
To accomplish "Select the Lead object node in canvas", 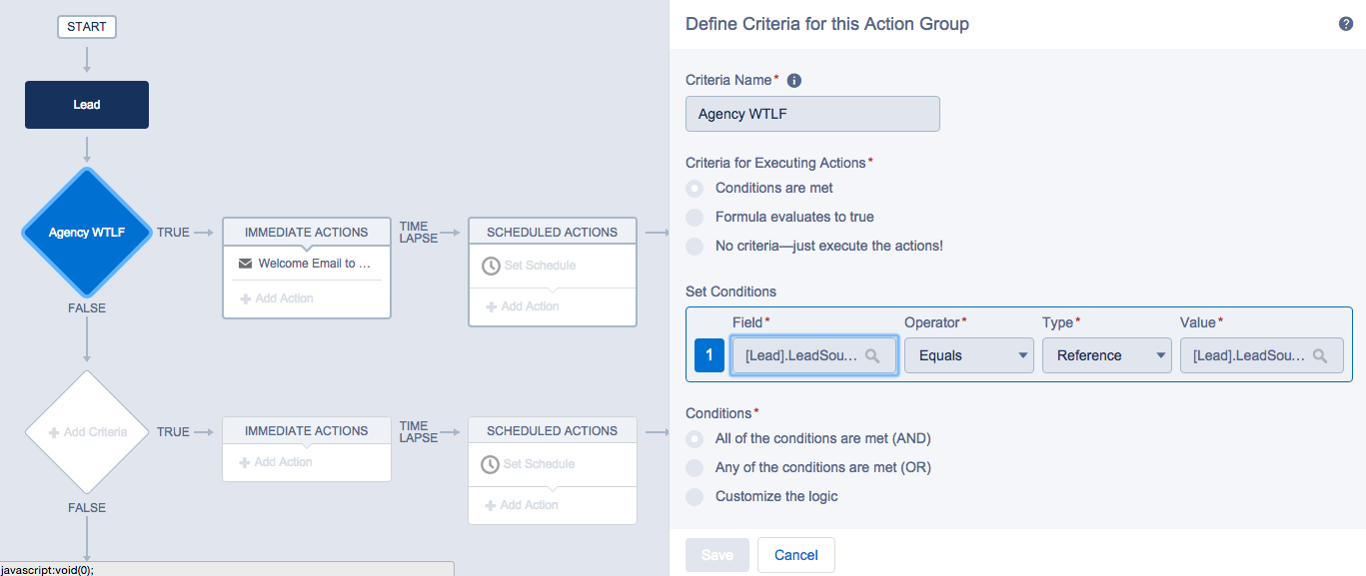I will point(86,104).
